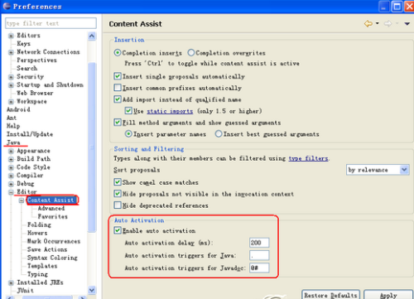Select Java preference category
The width and height of the screenshot is (414, 299).
tap(13, 142)
